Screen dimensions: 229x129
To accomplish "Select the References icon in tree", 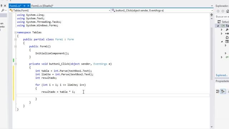I will [x=227, y=34].
